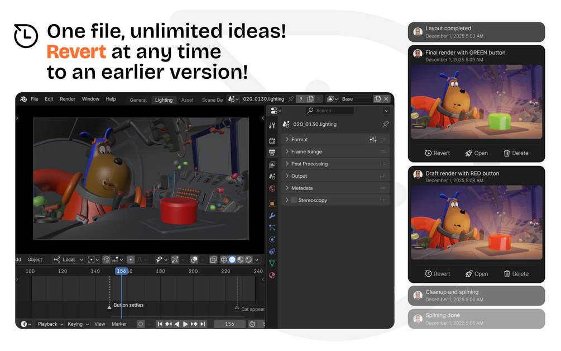Click the Blender logo in menu bar
This screenshot has height=351, width=561.
(23, 99)
